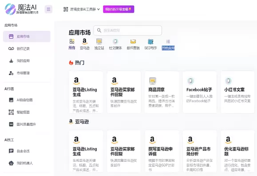Open the 小红书文案 app card

237,92
